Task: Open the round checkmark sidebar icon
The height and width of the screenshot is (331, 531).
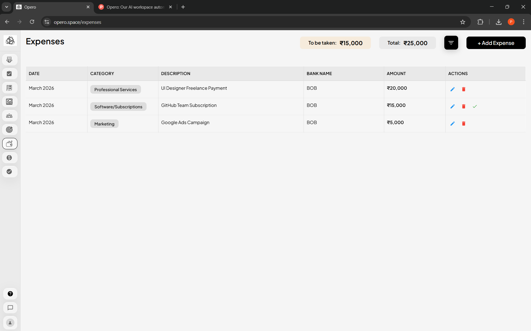Action: pos(10,172)
